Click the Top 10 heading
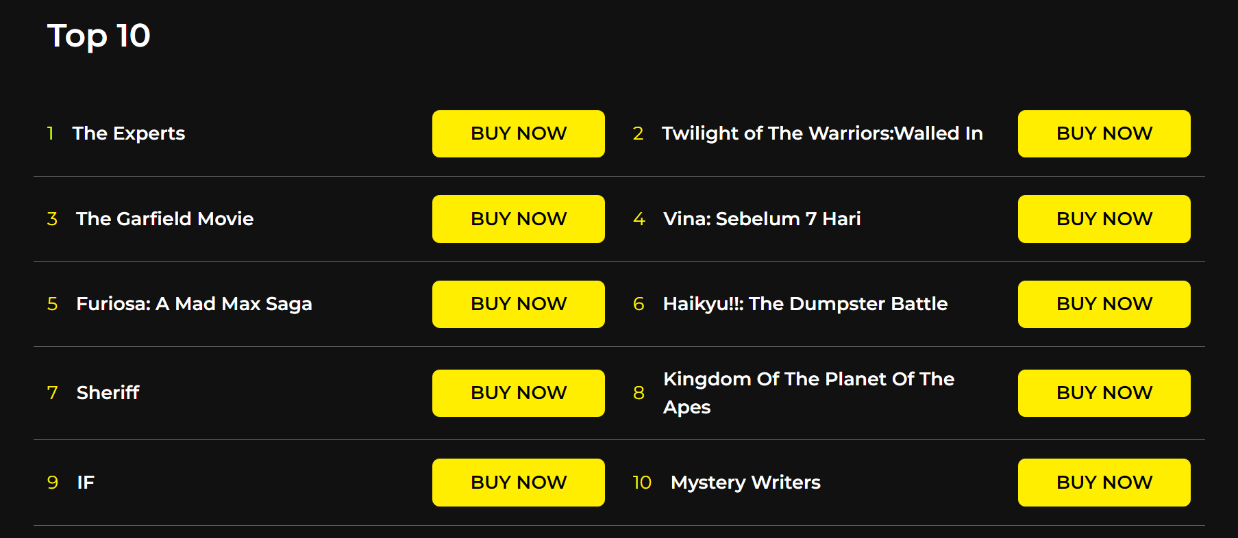The height and width of the screenshot is (538, 1238). click(x=99, y=36)
